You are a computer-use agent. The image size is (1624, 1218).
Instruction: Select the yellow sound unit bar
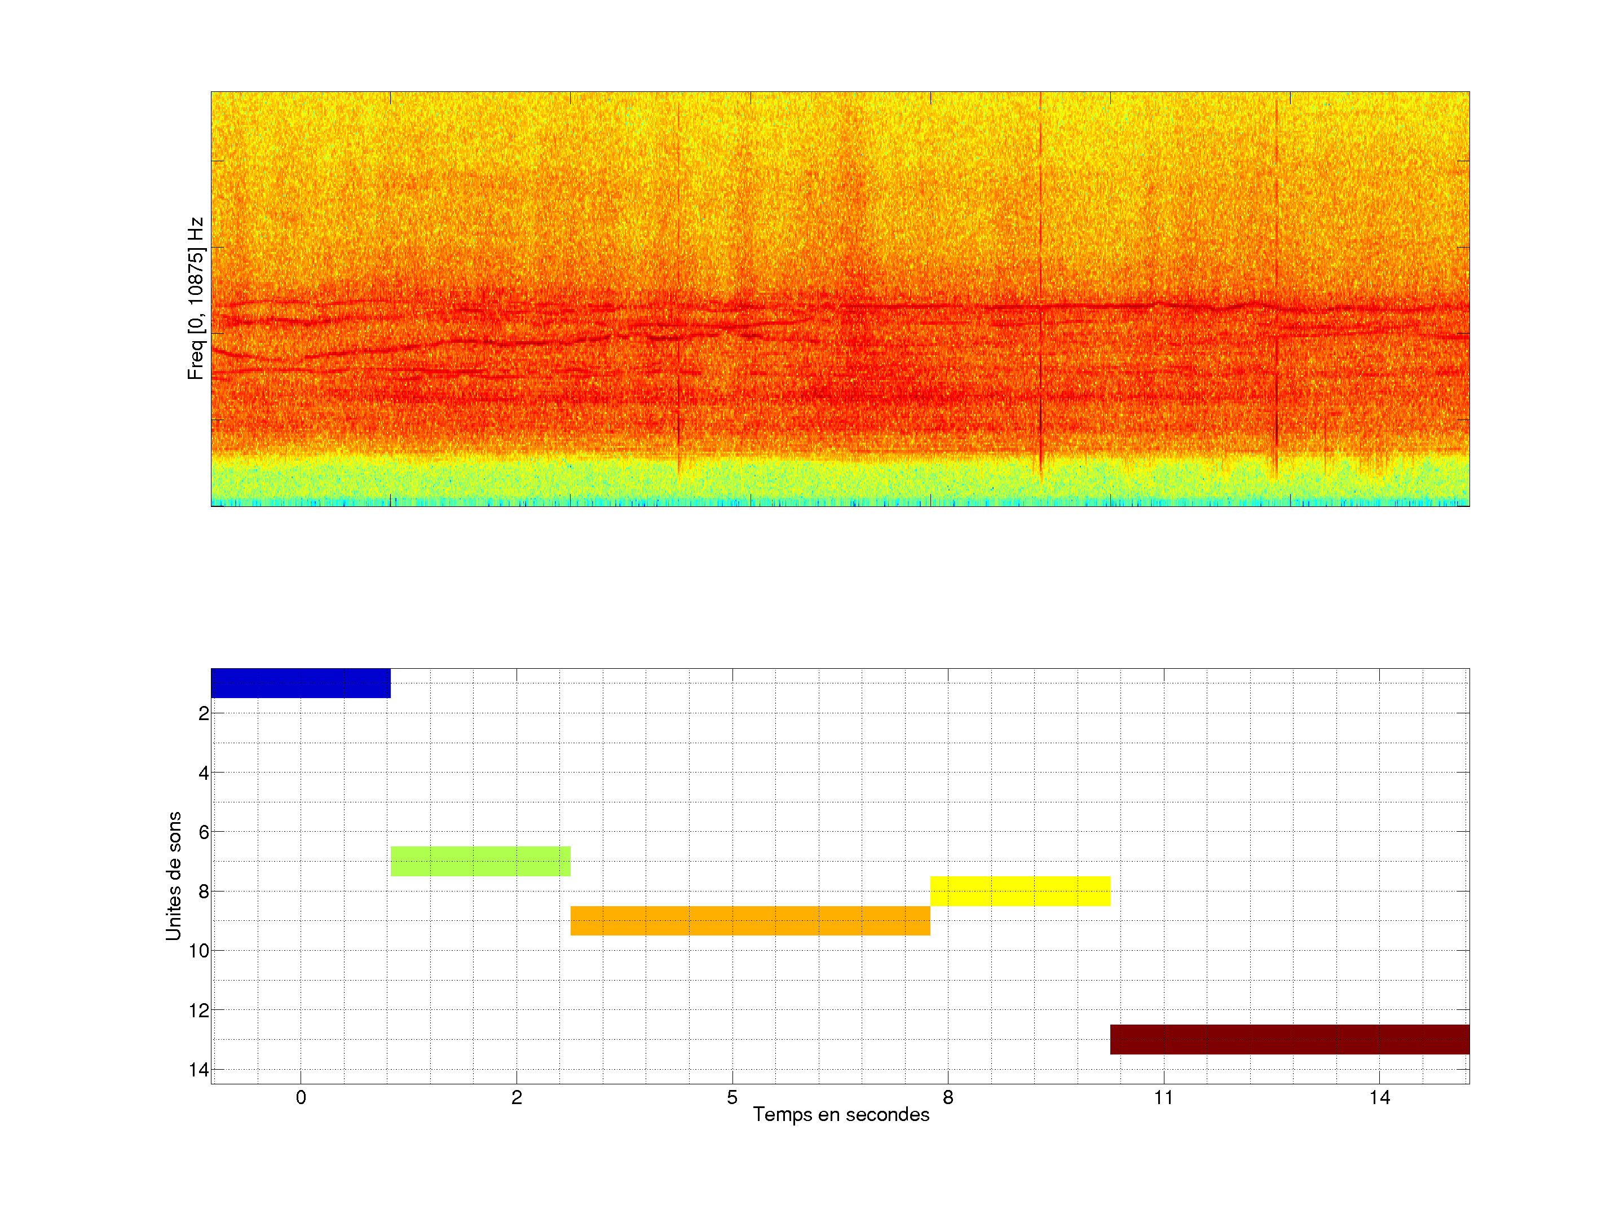1020,890
